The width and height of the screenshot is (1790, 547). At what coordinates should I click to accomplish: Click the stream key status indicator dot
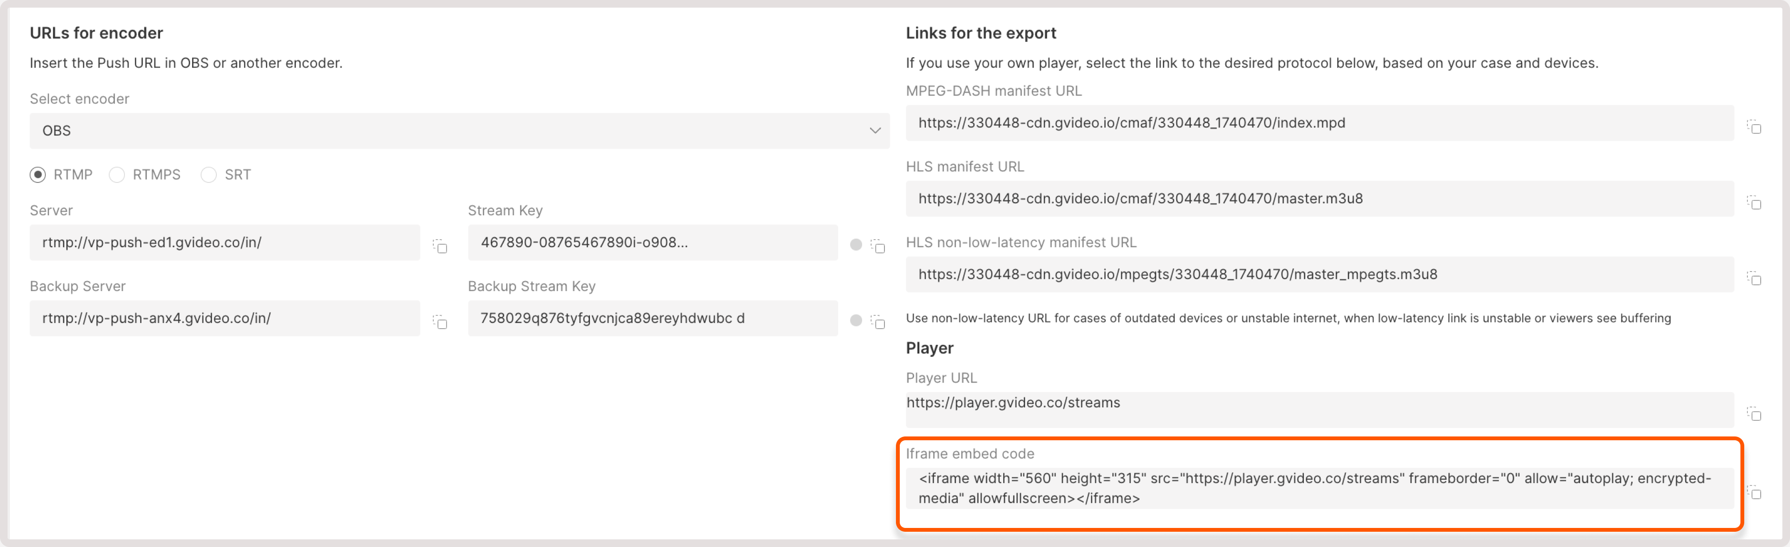pyautogui.click(x=855, y=244)
